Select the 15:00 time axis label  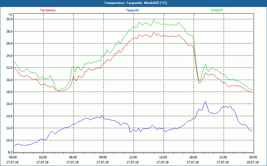[x=163, y=157]
